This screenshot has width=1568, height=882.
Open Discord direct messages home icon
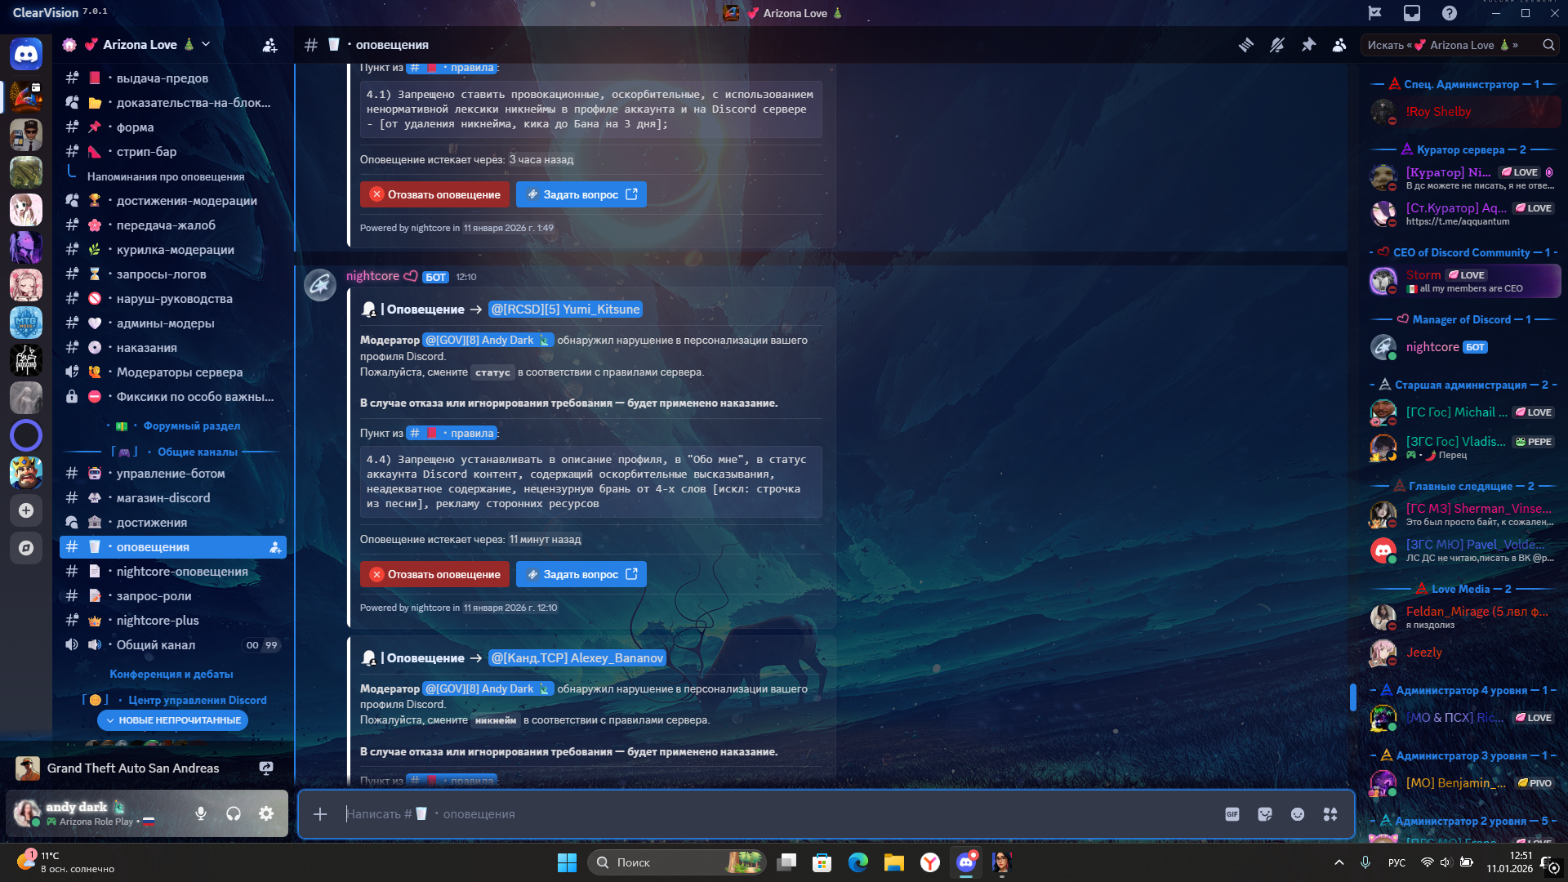[x=26, y=54]
